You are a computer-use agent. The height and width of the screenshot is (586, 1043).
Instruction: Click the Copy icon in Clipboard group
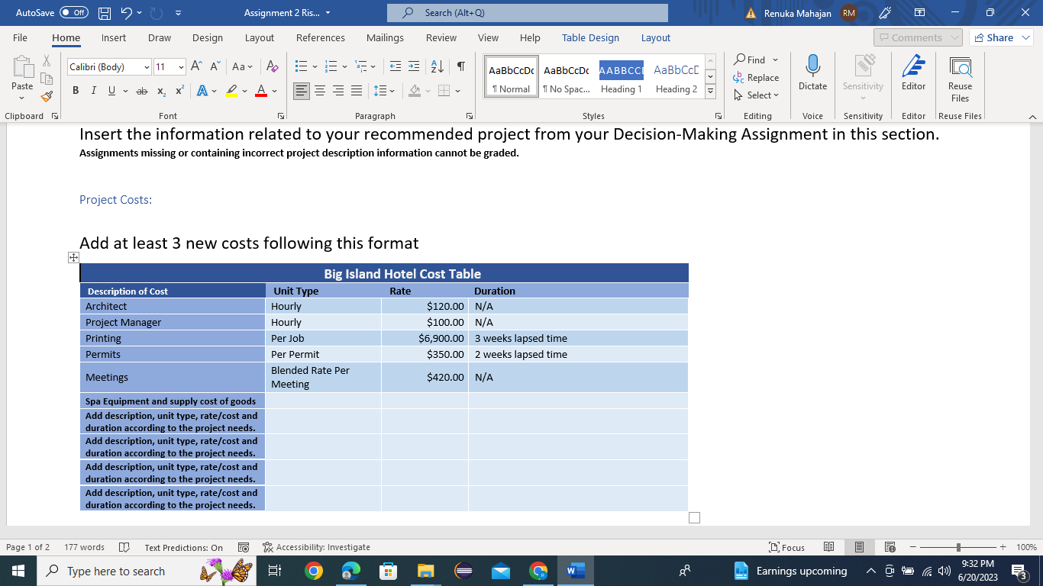click(x=47, y=79)
